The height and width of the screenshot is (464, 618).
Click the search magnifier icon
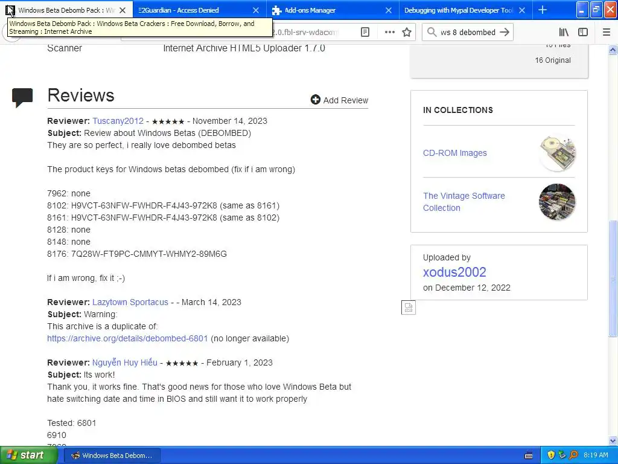click(x=432, y=32)
